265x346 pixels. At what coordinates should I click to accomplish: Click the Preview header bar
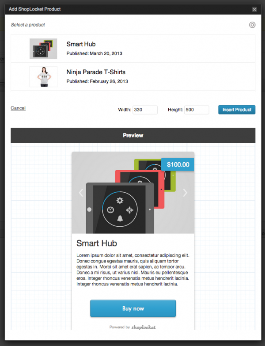(x=133, y=135)
